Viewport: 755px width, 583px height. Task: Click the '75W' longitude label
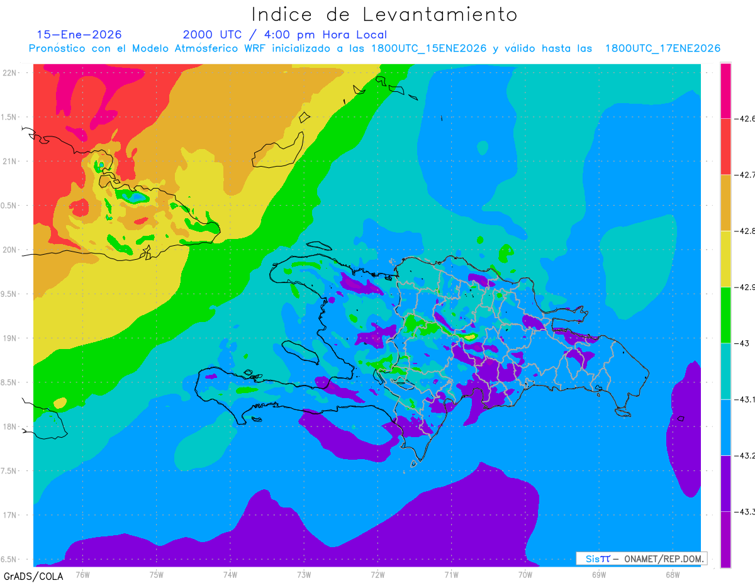[x=156, y=574]
